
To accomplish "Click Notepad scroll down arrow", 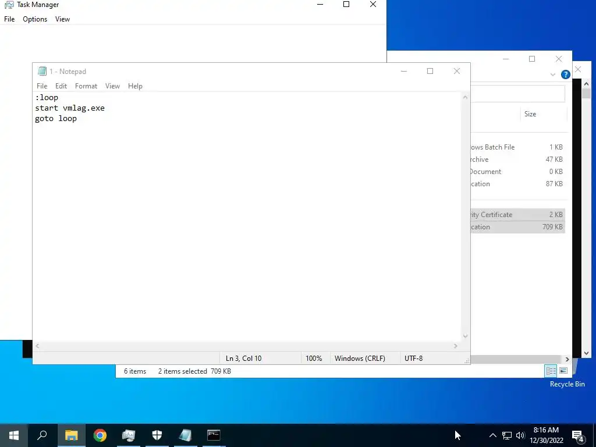I will 465,336.
